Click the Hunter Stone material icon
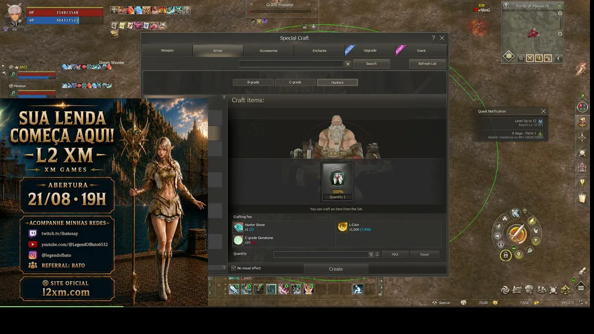 pos(239,227)
